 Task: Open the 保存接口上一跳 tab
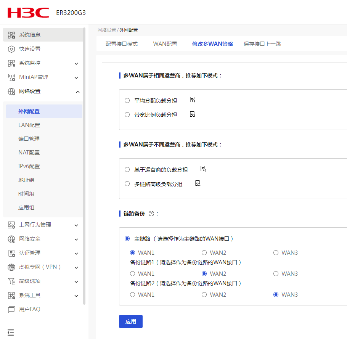262,44
